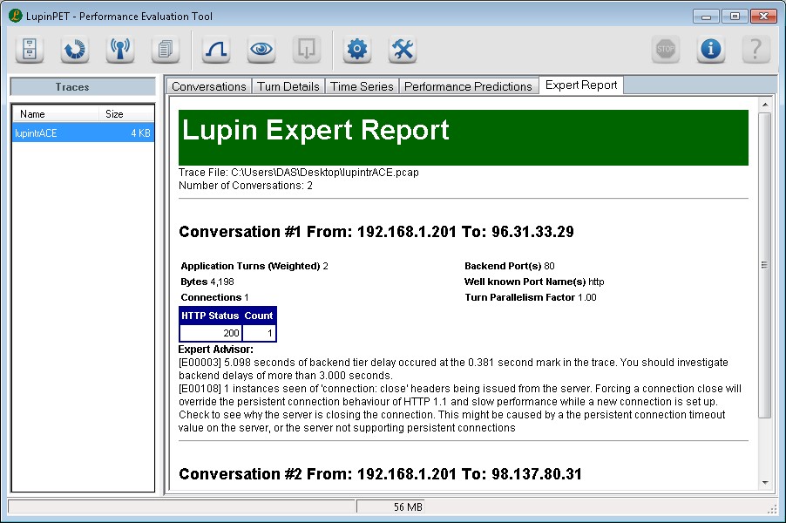Click the Well known Port Name(s) entry
786x523 pixels.
click(x=534, y=282)
